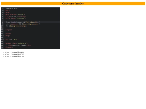
Task: Click the orange "Cabecera: header" heading
Action: point(73,3)
